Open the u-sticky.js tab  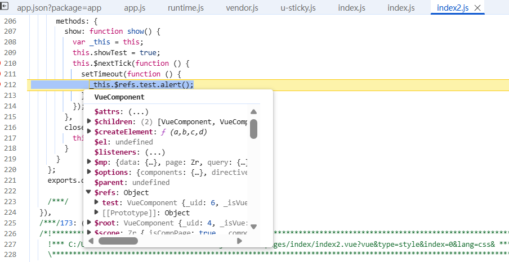pos(298,8)
